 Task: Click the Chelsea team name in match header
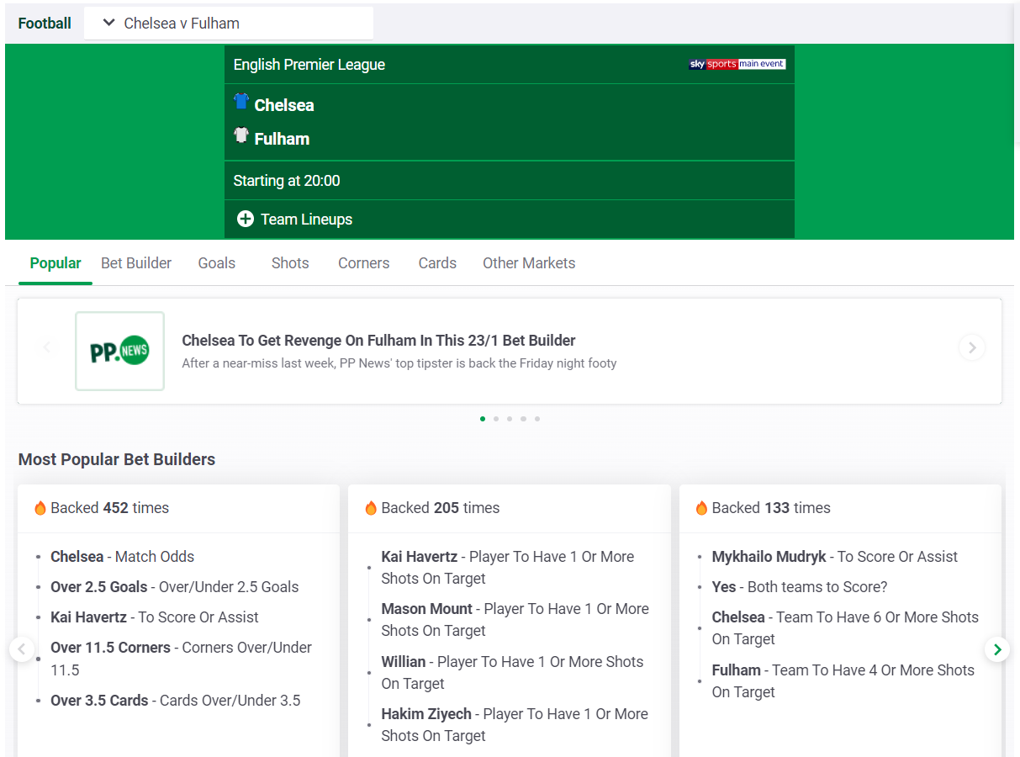point(284,105)
